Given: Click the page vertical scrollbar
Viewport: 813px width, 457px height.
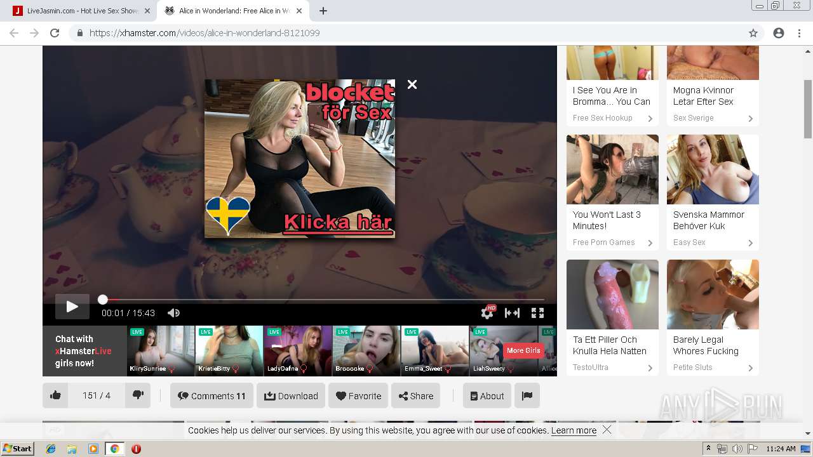Looking at the screenshot, I should click(808, 108).
